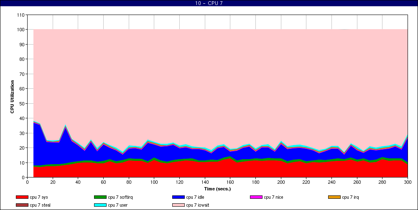Click the y-axis tick label 90
The image size is (418, 210).
22,45
